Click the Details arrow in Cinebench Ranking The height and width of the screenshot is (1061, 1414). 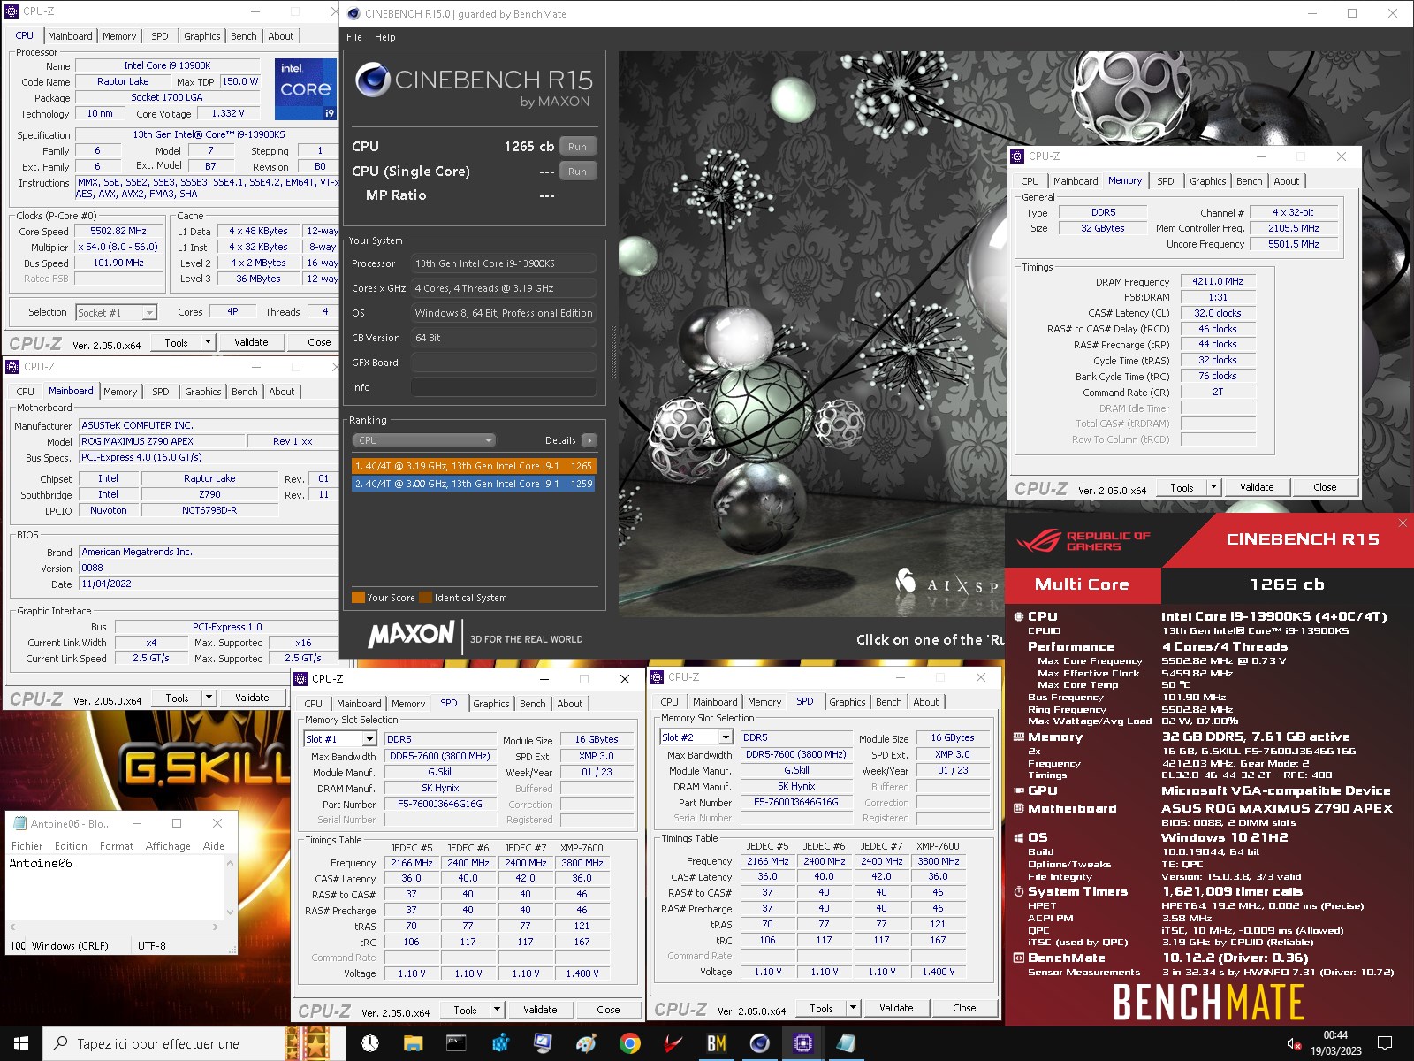coord(589,440)
